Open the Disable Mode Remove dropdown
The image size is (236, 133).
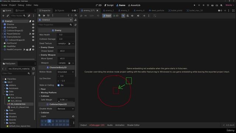point(66,109)
